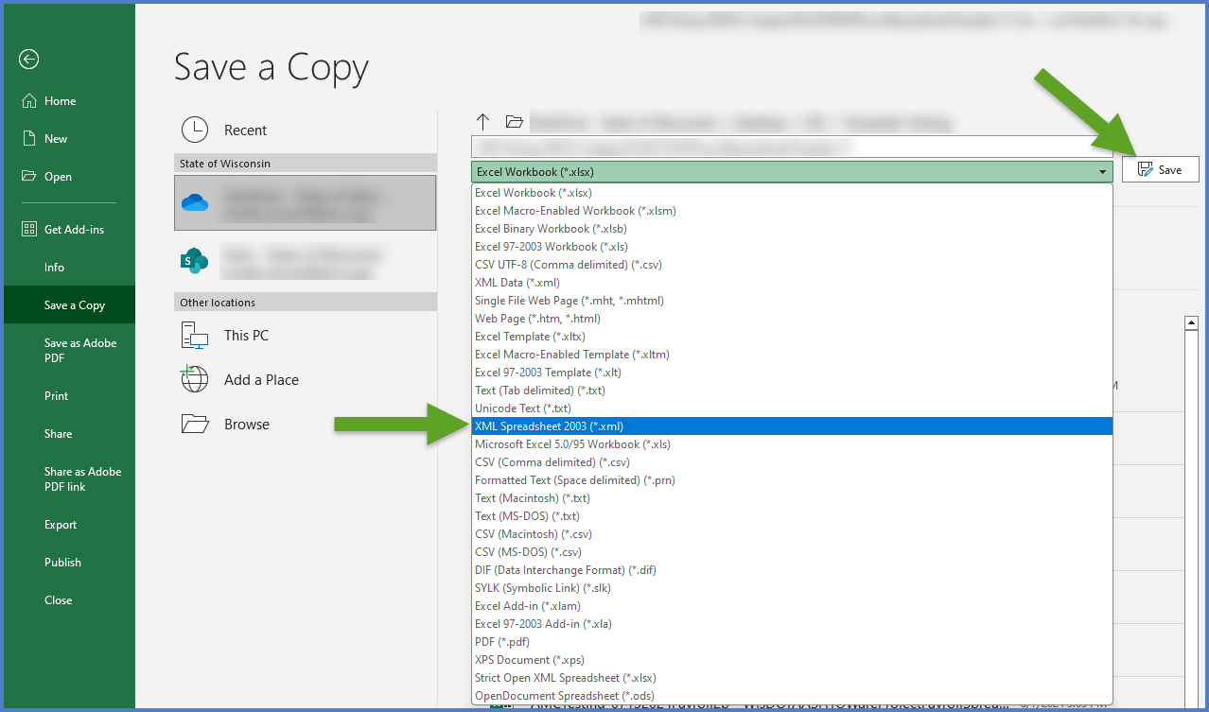
Task: Select XML Spreadsheet 2003 (*.xml)
Action: pyautogui.click(x=792, y=426)
